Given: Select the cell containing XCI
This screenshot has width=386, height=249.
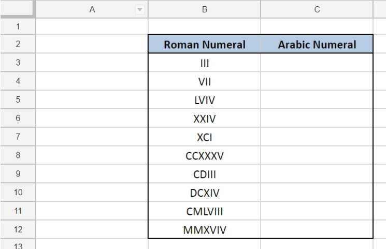Looking at the screenshot, I should pyautogui.click(x=204, y=137).
